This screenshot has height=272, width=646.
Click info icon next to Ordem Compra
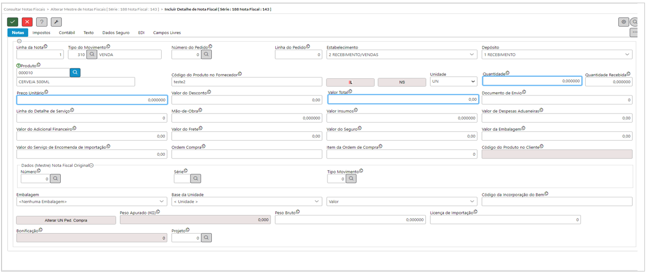click(204, 146)
